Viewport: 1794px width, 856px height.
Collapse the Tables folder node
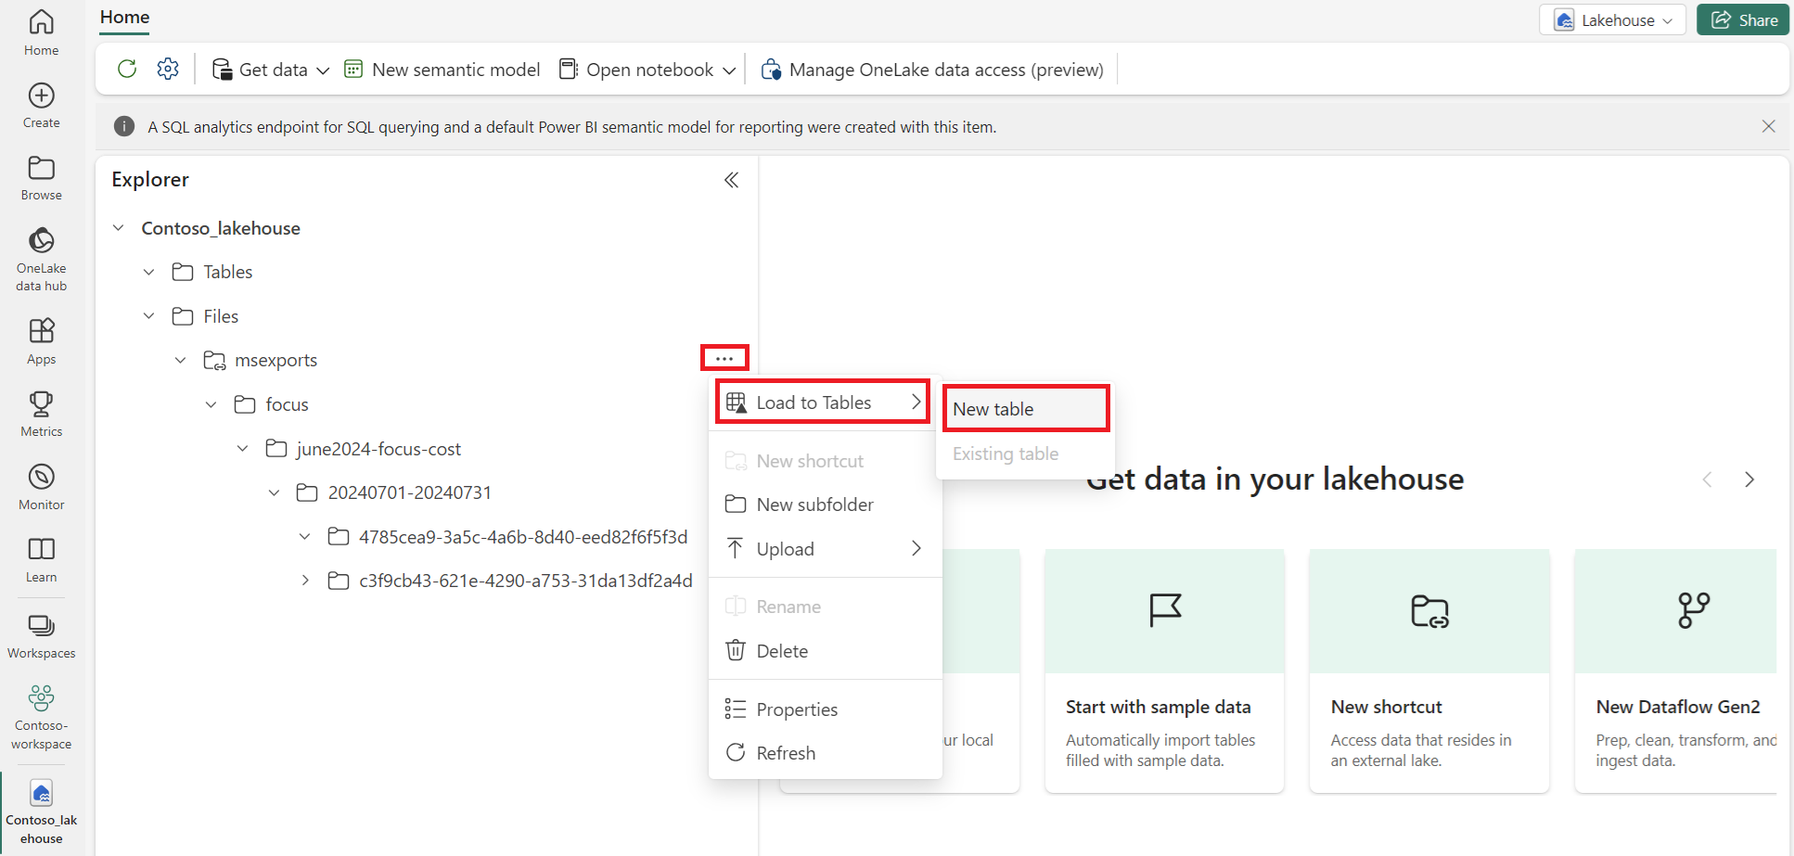tap(149, 272)
